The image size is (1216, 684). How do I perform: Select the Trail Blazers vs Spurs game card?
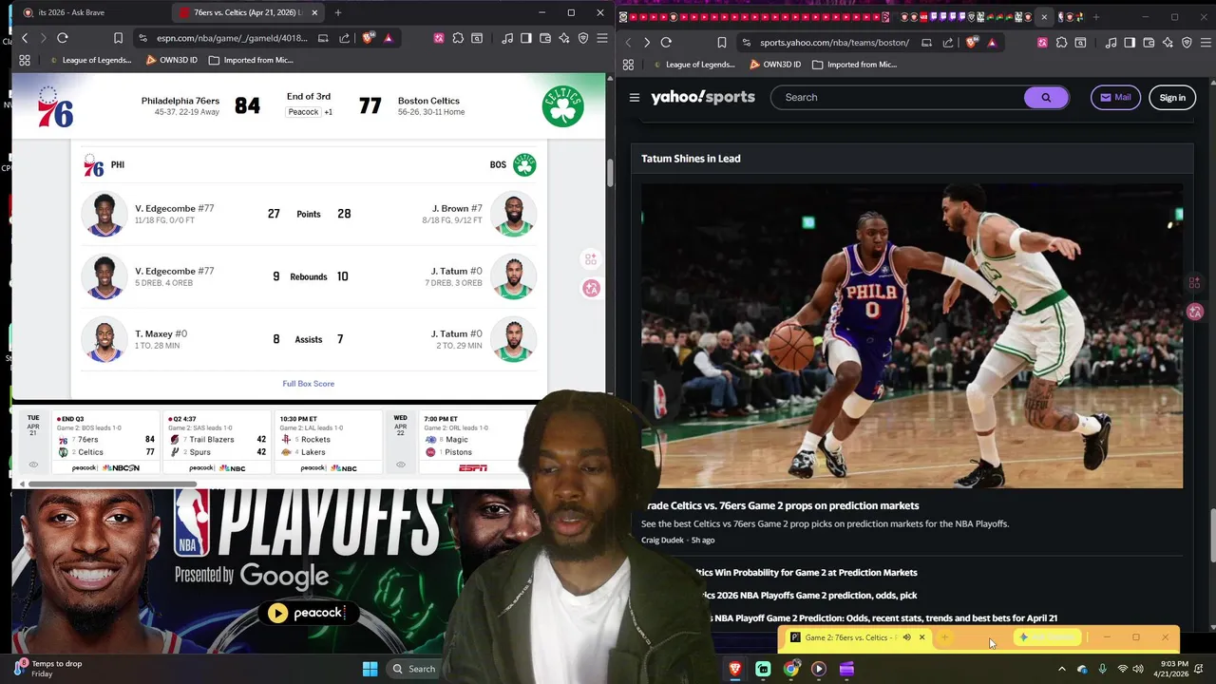[x=217, y=443]
